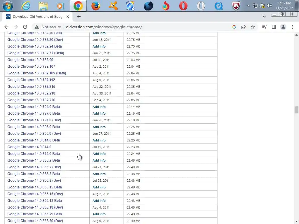Launch Internet Explorer from the taskbar
The image size is (299, 224).
point(26,6)
